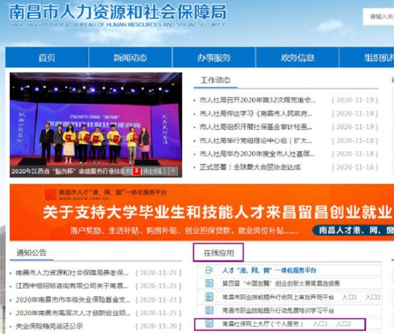This screenshot has height=334, width=394.
Task: Open the 通知公告 section heading
Action: point(32,253)
